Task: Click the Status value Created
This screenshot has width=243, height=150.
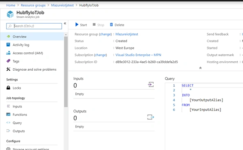Action: tap(121, 41)
